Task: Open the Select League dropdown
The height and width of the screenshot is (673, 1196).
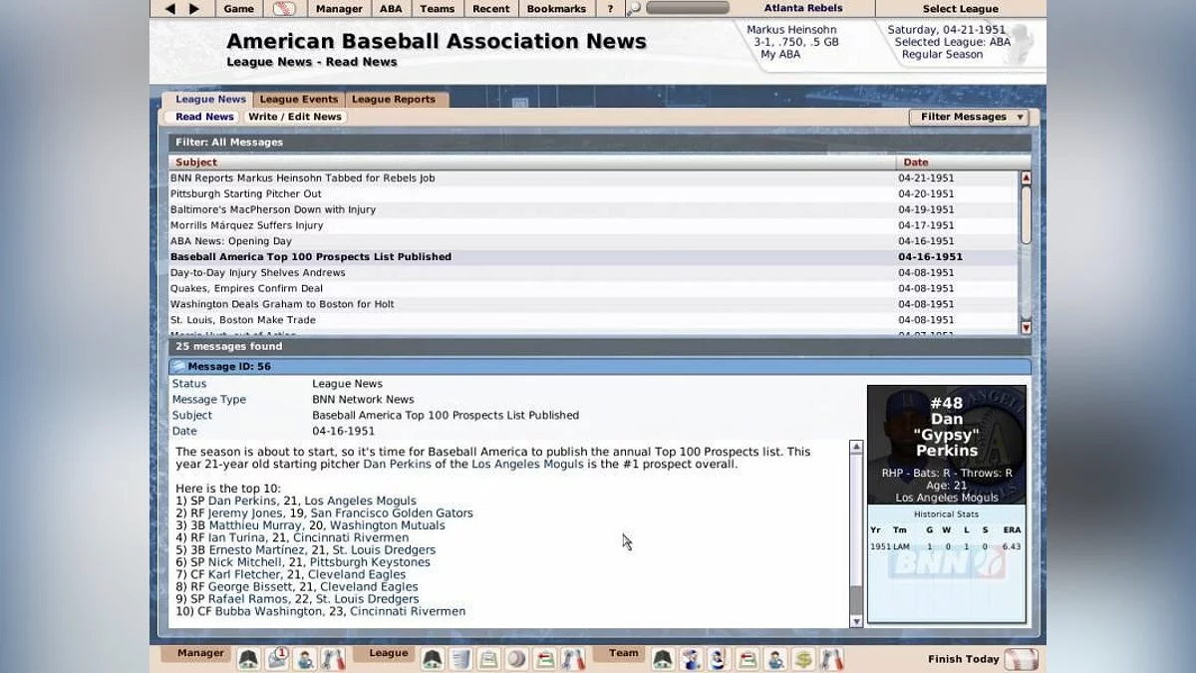Action: [960, 9]
